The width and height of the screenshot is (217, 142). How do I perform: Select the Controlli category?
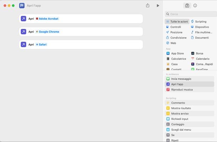[x=174, y=27]
